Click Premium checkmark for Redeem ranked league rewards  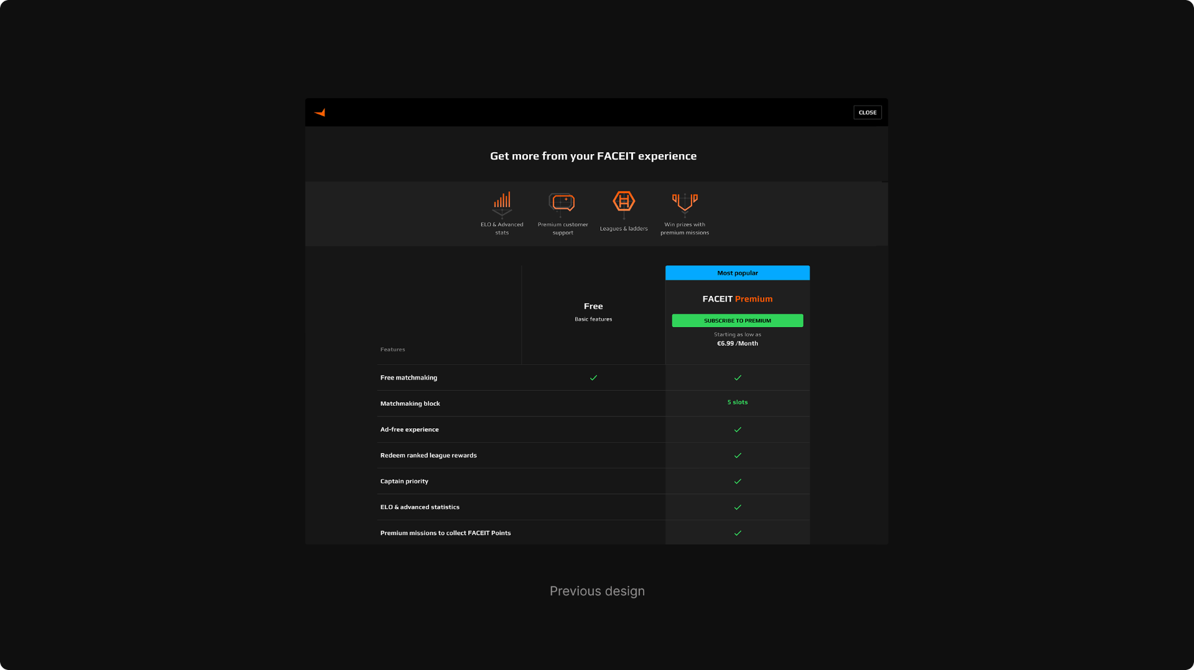pos(738,456)
